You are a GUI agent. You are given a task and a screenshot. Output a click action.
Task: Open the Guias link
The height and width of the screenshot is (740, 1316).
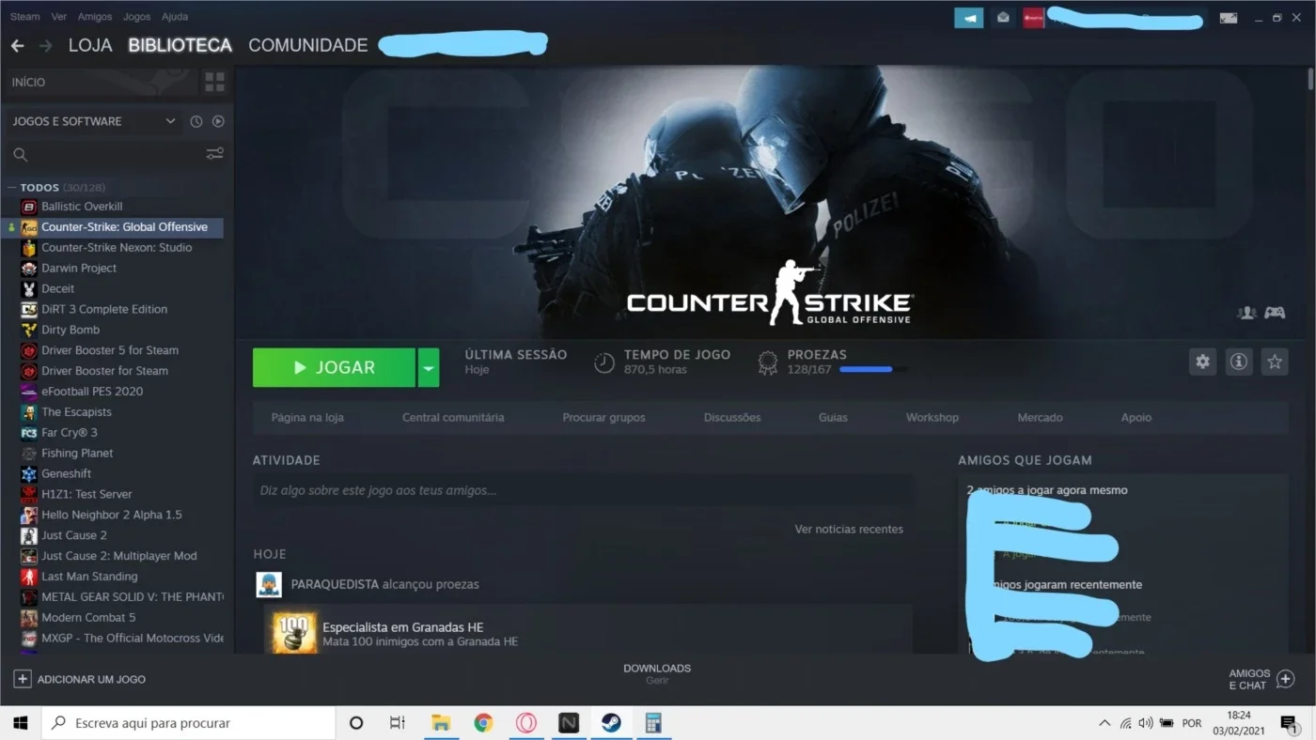[x=833, y=418]
